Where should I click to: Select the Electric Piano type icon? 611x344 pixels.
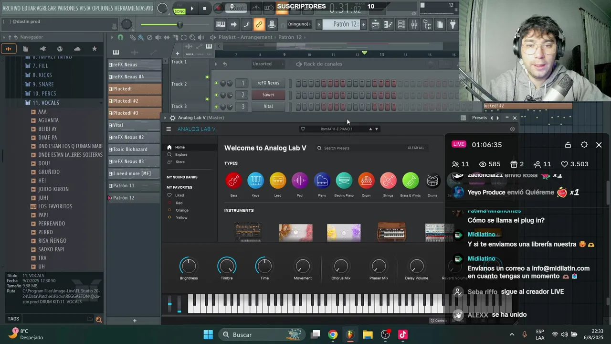tap(344, 181)
